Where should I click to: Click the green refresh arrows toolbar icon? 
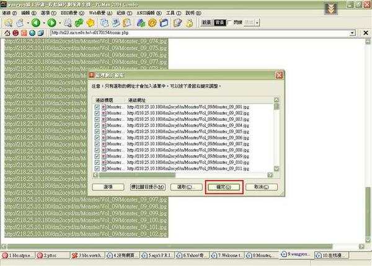point(79,23)
